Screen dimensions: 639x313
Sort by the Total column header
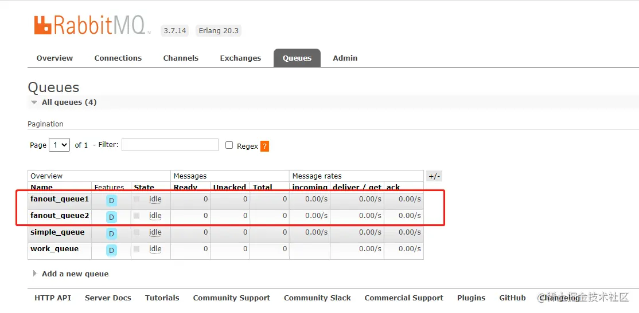(x=263, y=187)
